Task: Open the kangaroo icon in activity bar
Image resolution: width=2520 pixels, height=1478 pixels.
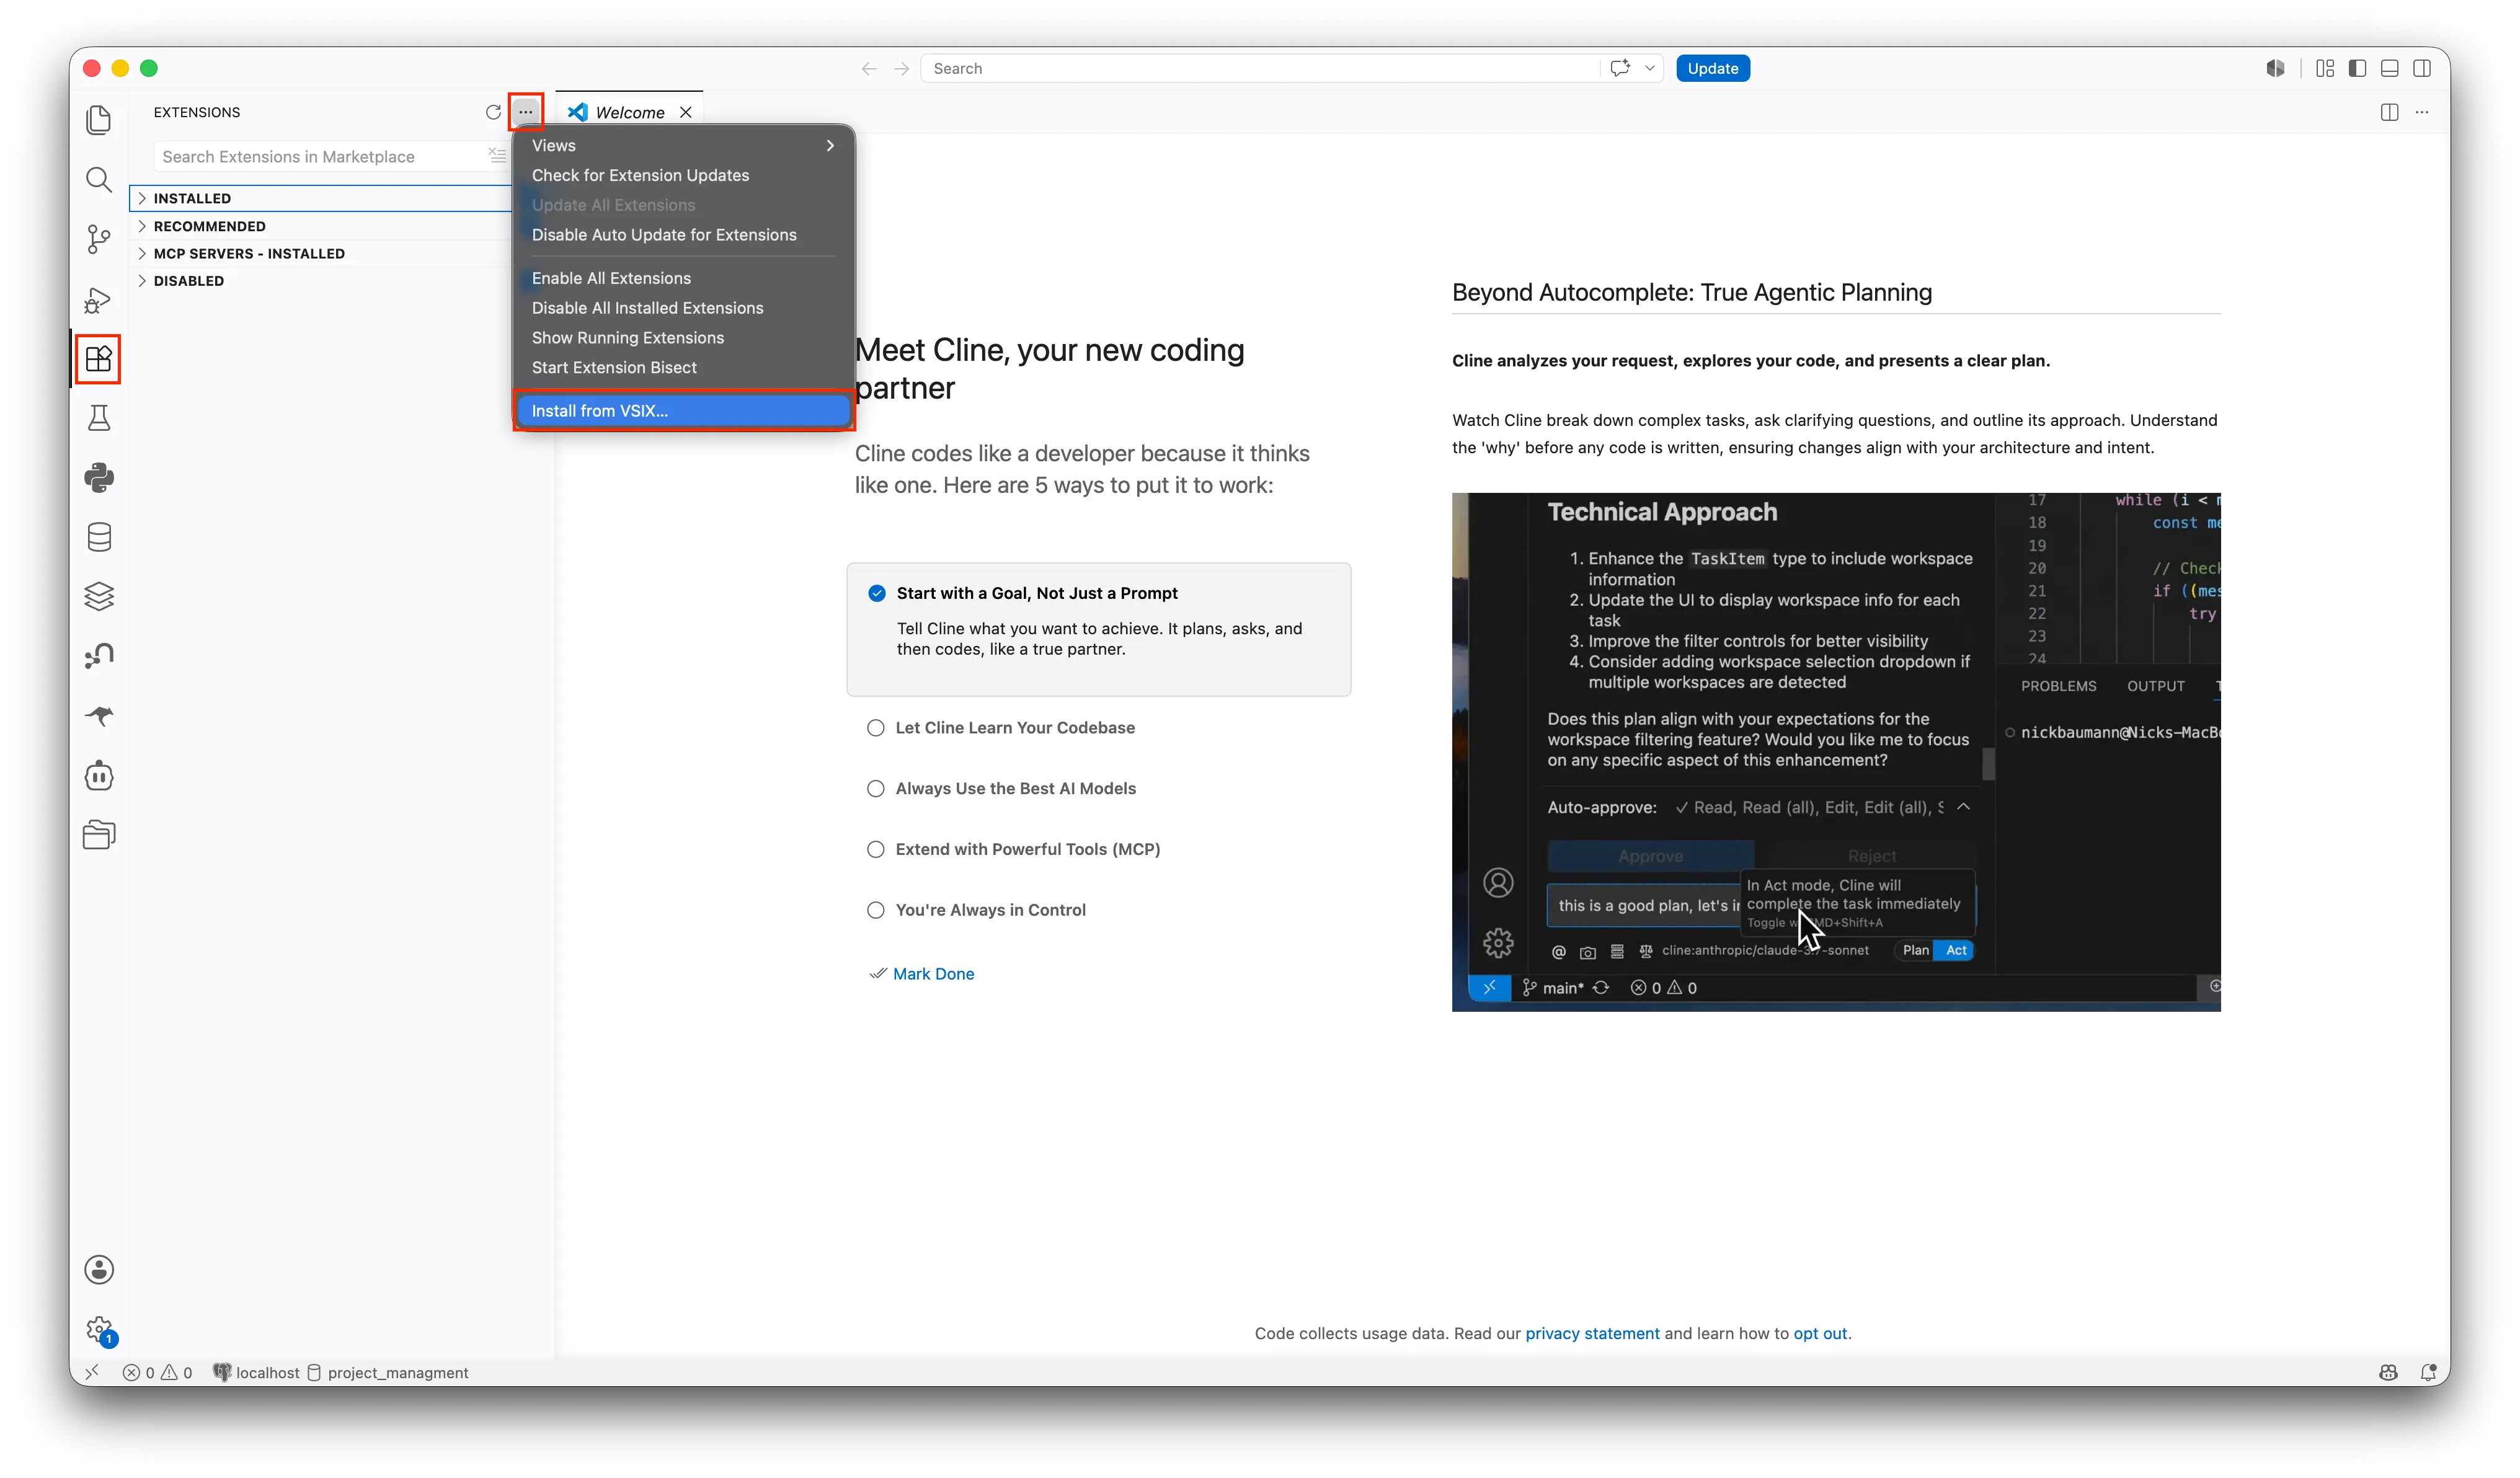Action: coord(98,716)
